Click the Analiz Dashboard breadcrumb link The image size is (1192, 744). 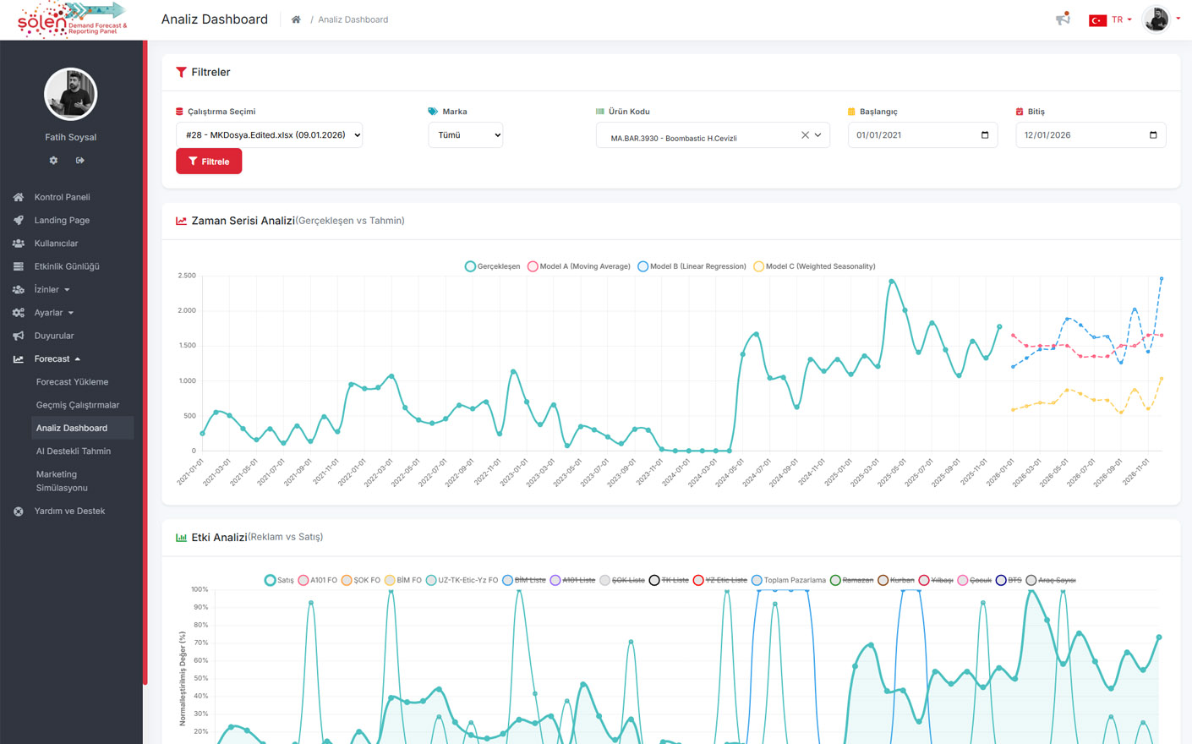(353, 19)
